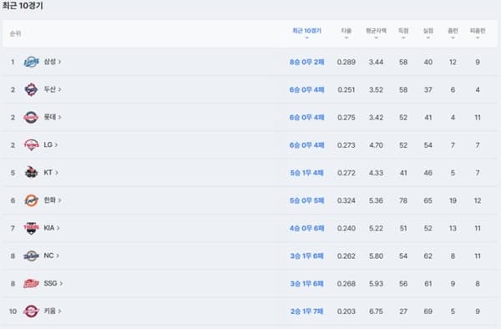The image size is (501, 329).
Task: Click the batting average 0.203
Action: click(x=347, y=311)
